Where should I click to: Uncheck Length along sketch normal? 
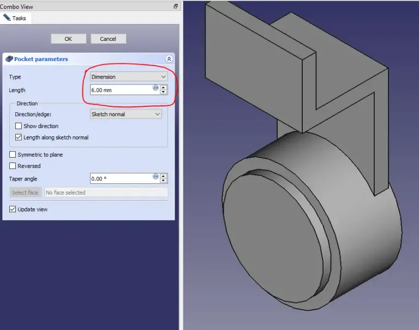19,137
